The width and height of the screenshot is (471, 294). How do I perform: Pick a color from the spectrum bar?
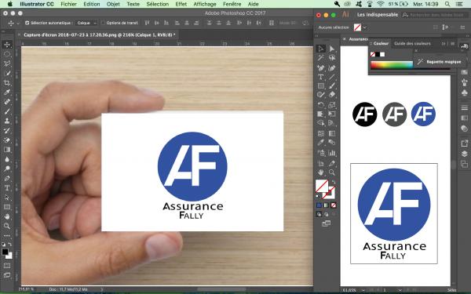[392, 65]
